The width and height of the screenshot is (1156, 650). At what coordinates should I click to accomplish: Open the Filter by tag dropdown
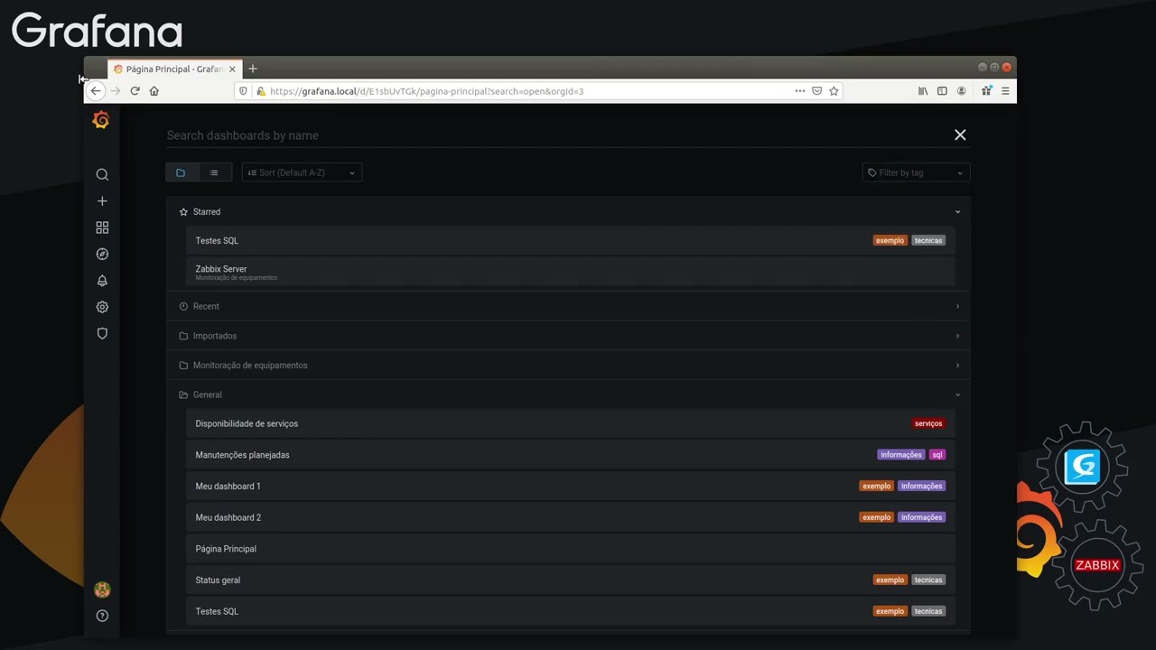916,172
